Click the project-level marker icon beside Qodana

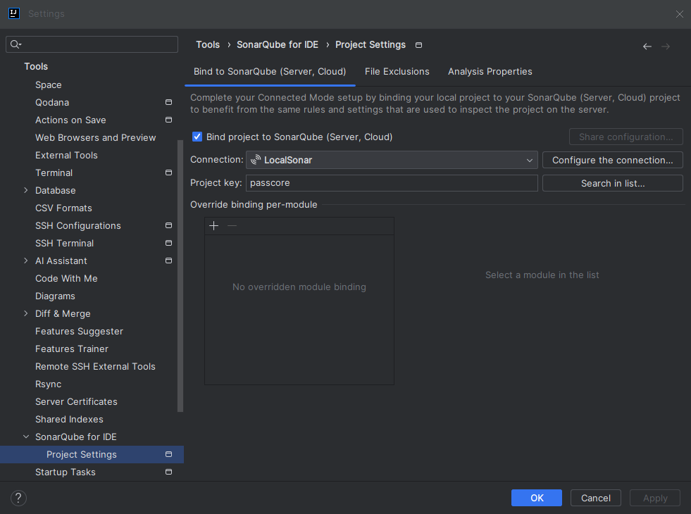pyautogui.click(x=168, y=102)
